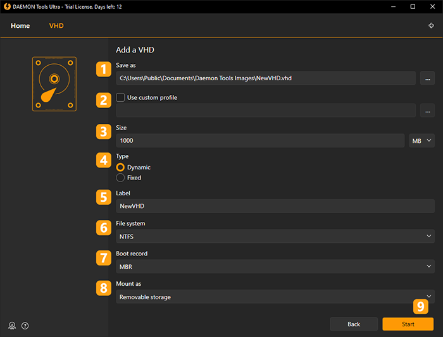Click the Start button
The image size is (443, 337).
pyautogui.click(x=408, y=324)
